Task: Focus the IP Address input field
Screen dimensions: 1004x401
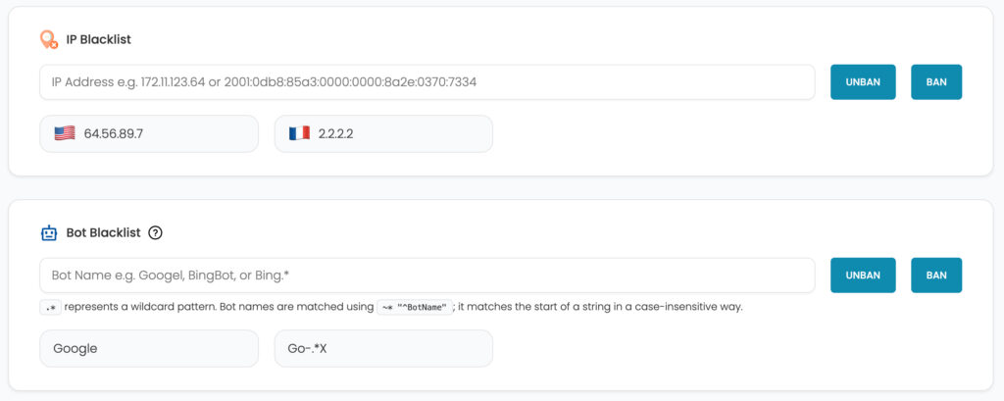Action: click(427, 82)
